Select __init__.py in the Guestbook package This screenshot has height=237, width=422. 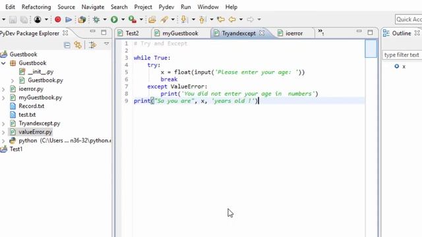tap(40, 72)
